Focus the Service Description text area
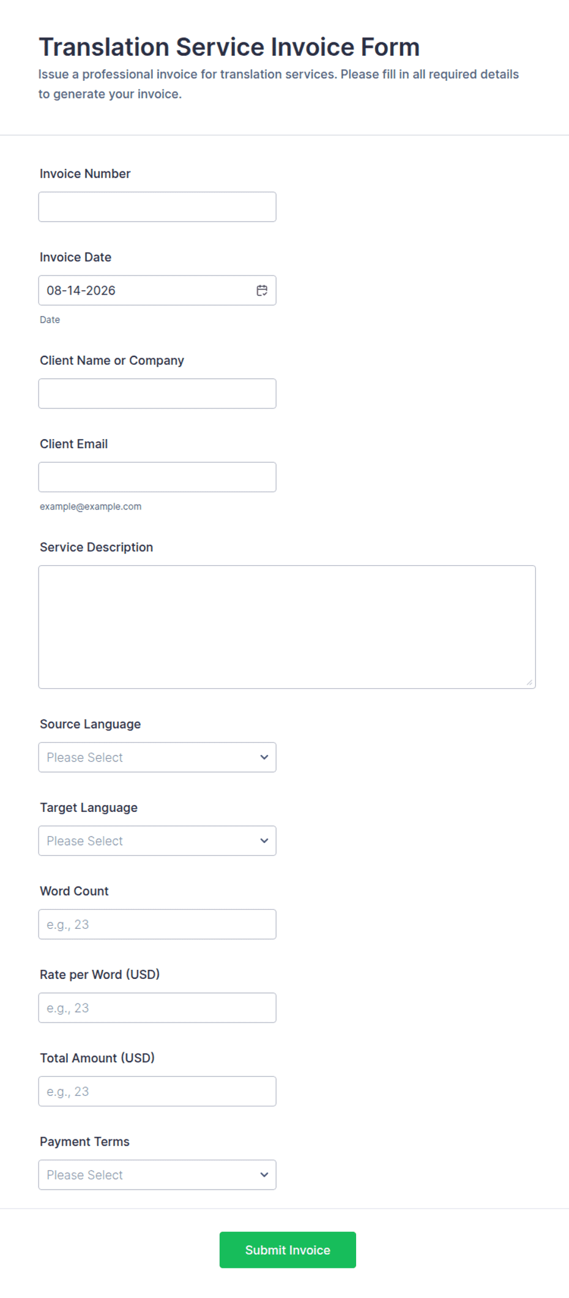The width and height of the screenshot is (569, 1298). tap(287, 627)
